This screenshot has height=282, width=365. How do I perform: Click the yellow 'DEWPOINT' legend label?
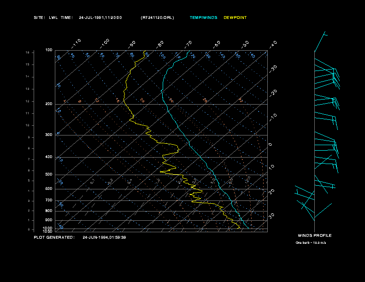[235, 18]
